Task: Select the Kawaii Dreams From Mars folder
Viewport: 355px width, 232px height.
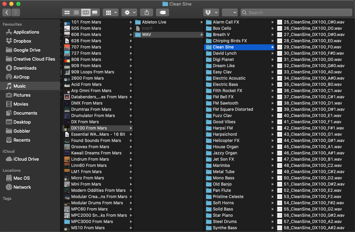Action: [x=97, y=153]
